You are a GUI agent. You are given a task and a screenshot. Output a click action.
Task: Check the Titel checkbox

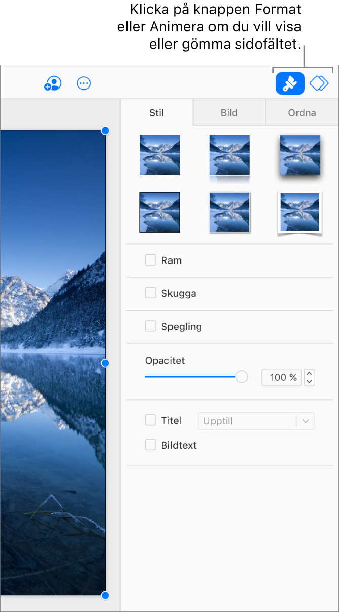coord(151,420)
